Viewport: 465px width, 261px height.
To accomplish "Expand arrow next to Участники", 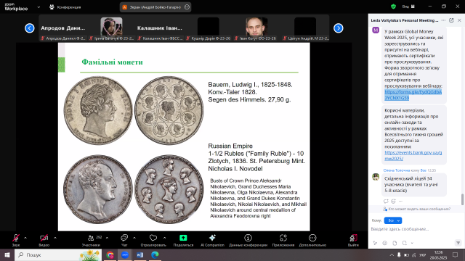I will point(107,238).
